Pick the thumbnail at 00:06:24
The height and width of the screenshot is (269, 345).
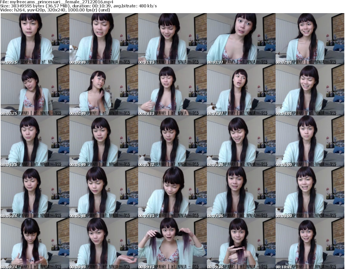[35, 193]
